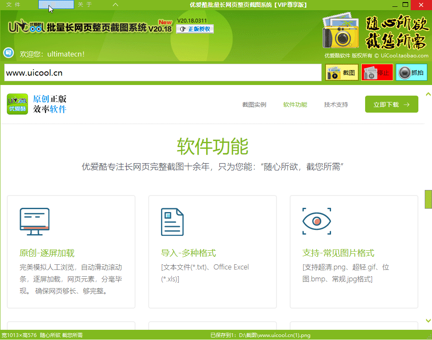This screenshot has height=340, width=432.
Task: Click the red 停止 stop button
Action: [x=377, y=73]
